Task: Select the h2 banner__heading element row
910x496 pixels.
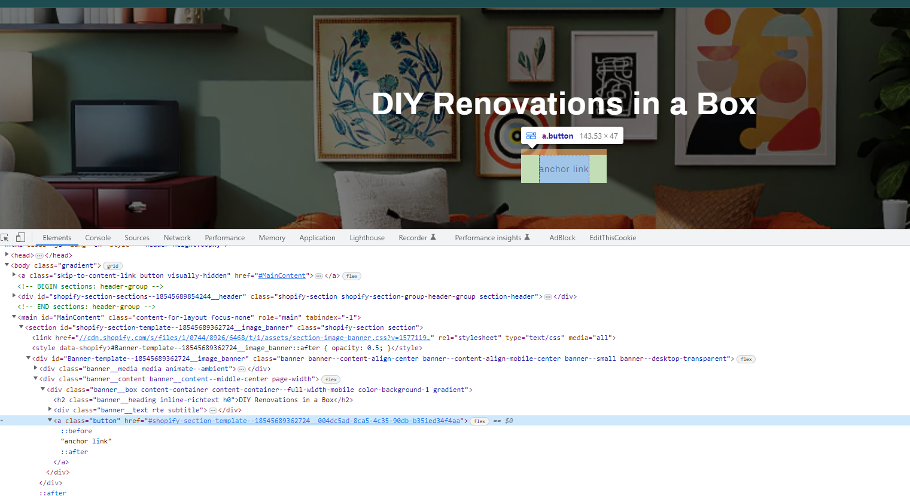Action: (203, 400)
